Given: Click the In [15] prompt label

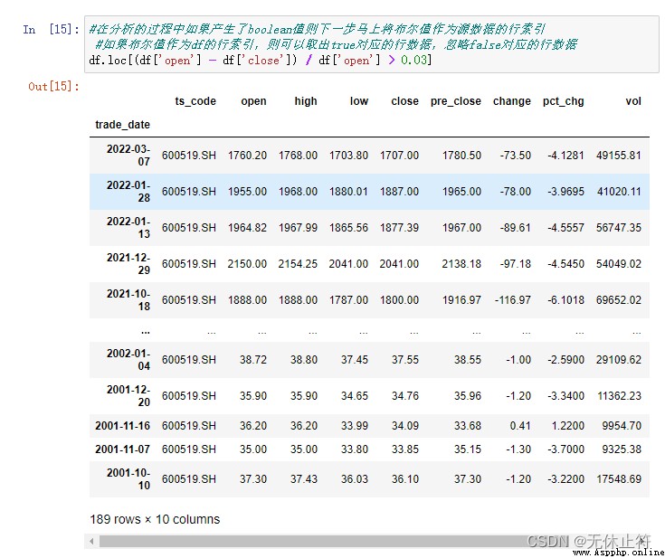Looking at the screenshot, I should (x=51, y=29).
